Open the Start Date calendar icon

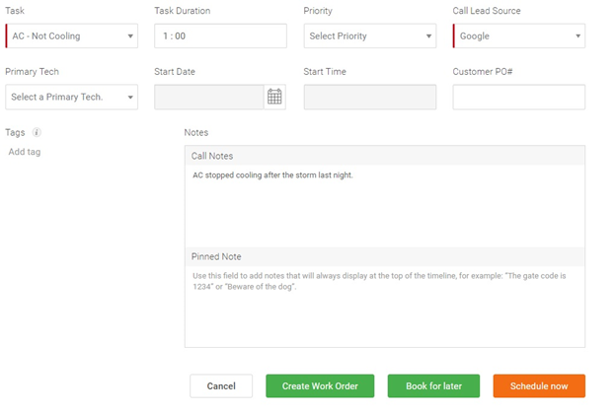click(x=274, y=97)
